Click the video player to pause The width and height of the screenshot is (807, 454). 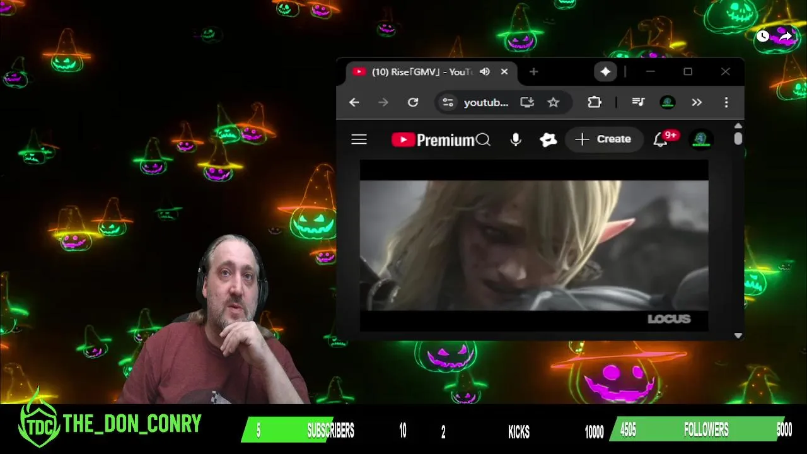[534, 245]
